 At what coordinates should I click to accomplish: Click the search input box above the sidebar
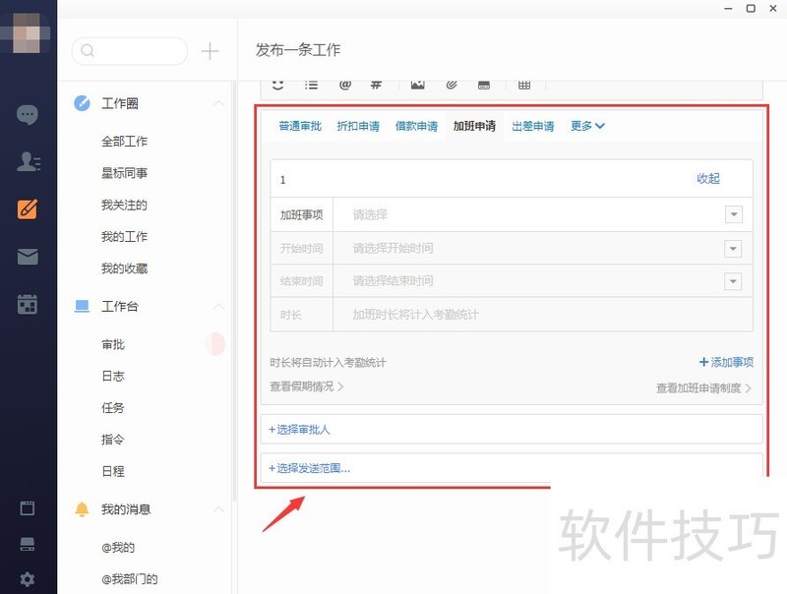[x=128, y=50]
